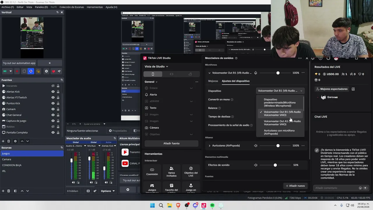The height and width of the screenshot is (210, 373).
Task: Open the gear settings in Vertical panel toolbar
Action: pyautogui.click(x=46, y=71)
